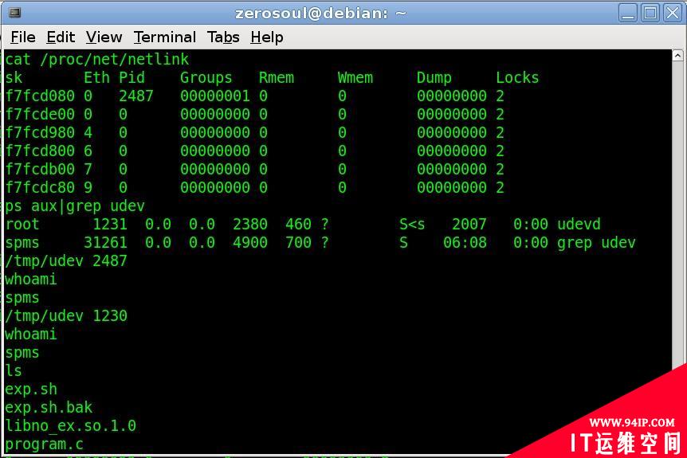The image size is (687, 458).
Task: Click the time value 06:08
Action: (x=465, y=243)
